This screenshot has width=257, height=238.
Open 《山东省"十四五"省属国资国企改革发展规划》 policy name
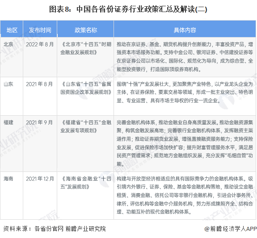click(x=86, y=88)
